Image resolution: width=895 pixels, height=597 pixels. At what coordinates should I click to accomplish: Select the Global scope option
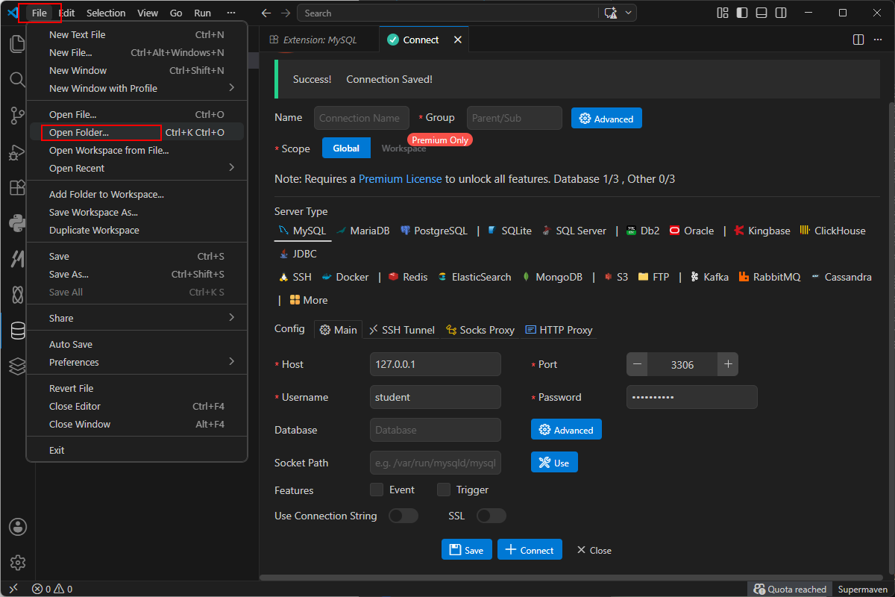346,148
